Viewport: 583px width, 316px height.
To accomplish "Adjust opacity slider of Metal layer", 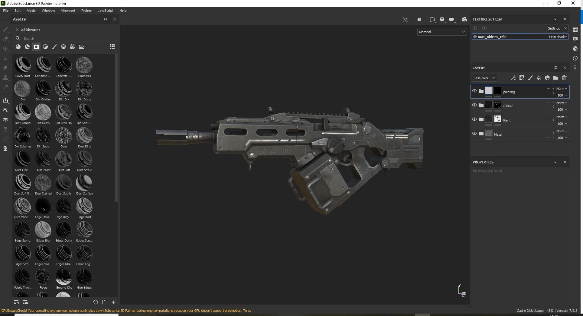I will click(562, 138).
